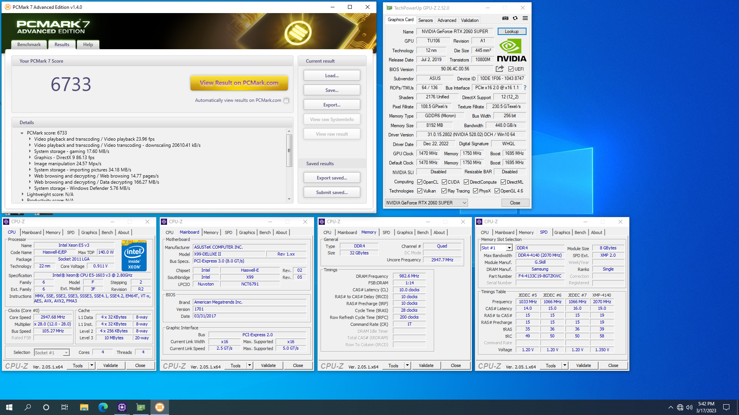Collapse the PCMark score tree node
Screen dimensions: 739x415
22,133
